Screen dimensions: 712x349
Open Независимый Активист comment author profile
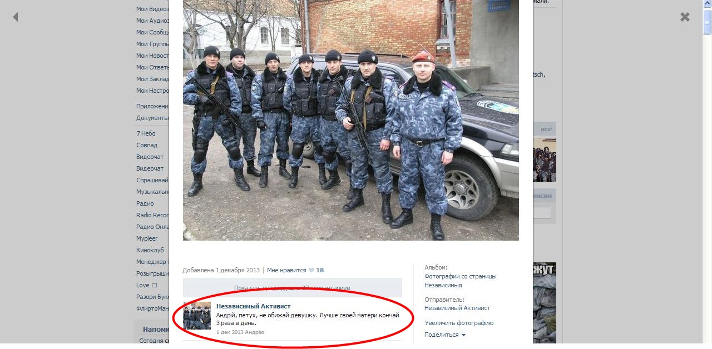pyautogui.click(x=253, y=306)
